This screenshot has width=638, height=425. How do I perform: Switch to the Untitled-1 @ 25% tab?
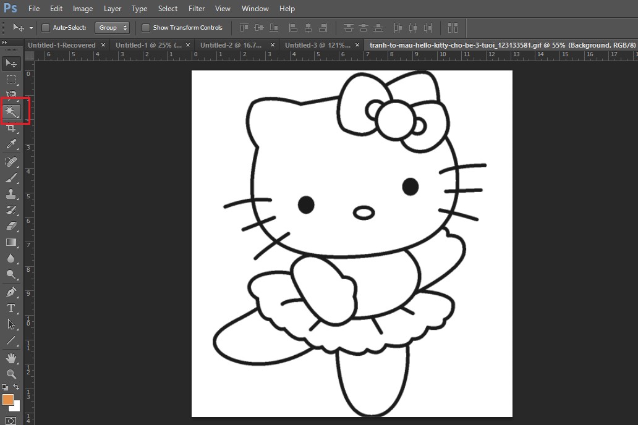[x=148, y=45]
